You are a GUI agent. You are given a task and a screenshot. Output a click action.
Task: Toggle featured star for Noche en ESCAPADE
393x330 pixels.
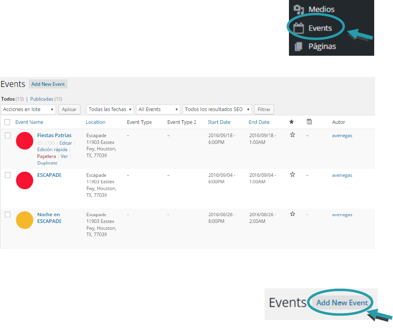pos(293,214)
